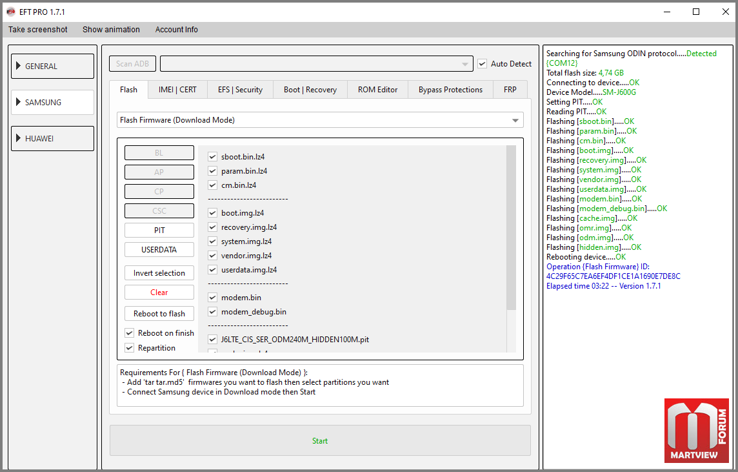The width and height of the screenshot is (738, 472).
Task: Click Take screenshot in menu bar
Action: pyautogui.click(x=38, y=30)
